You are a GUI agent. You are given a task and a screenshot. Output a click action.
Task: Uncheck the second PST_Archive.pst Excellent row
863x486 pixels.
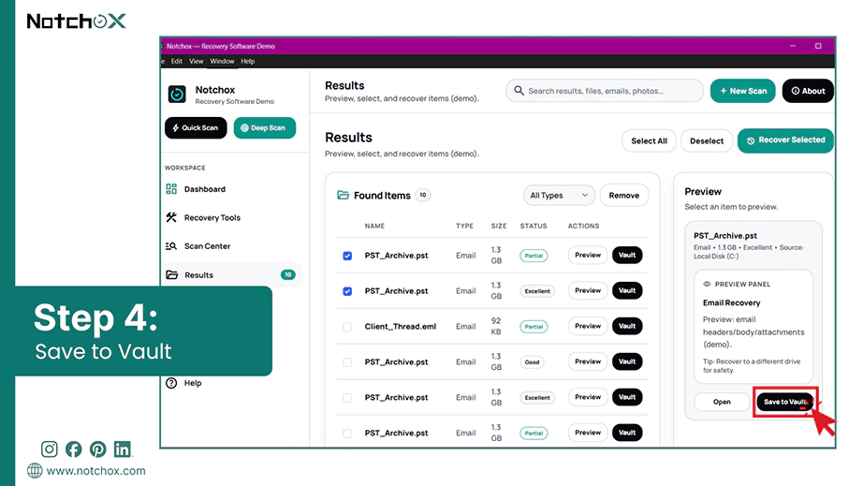click(x=347, y=291)
